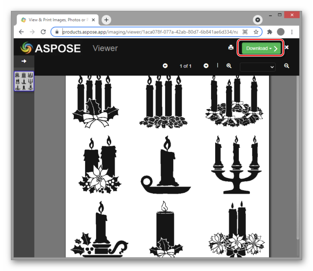Go to the previous page arrow

pos(165,66)
